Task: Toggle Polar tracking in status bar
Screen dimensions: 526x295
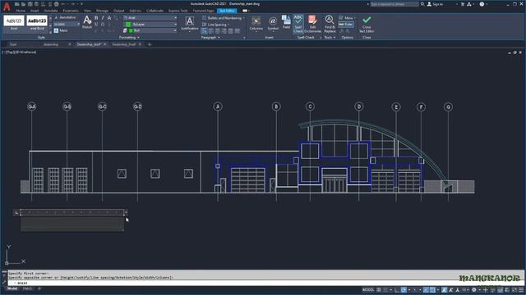Action: pyautogui.click(x=404, y=289)
